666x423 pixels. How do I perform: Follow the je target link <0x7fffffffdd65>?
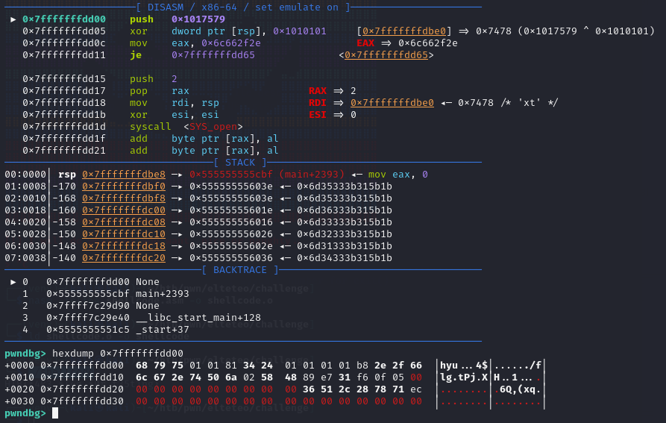[x=386, y=54]
